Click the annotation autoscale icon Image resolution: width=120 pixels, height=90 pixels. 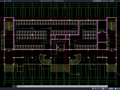(117, 88)
